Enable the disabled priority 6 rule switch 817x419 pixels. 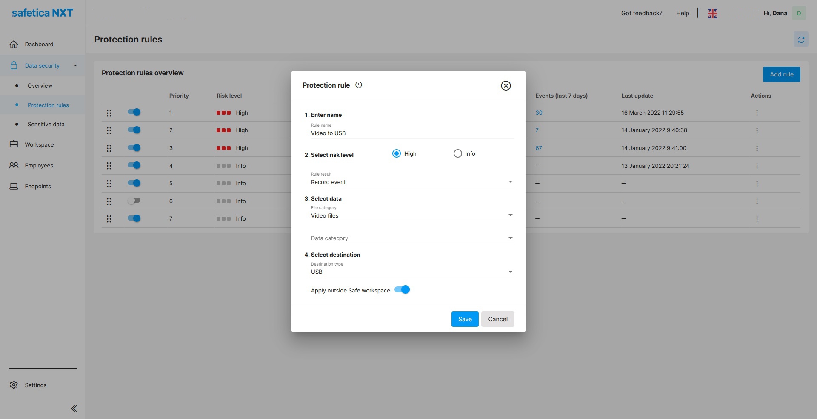134,201
